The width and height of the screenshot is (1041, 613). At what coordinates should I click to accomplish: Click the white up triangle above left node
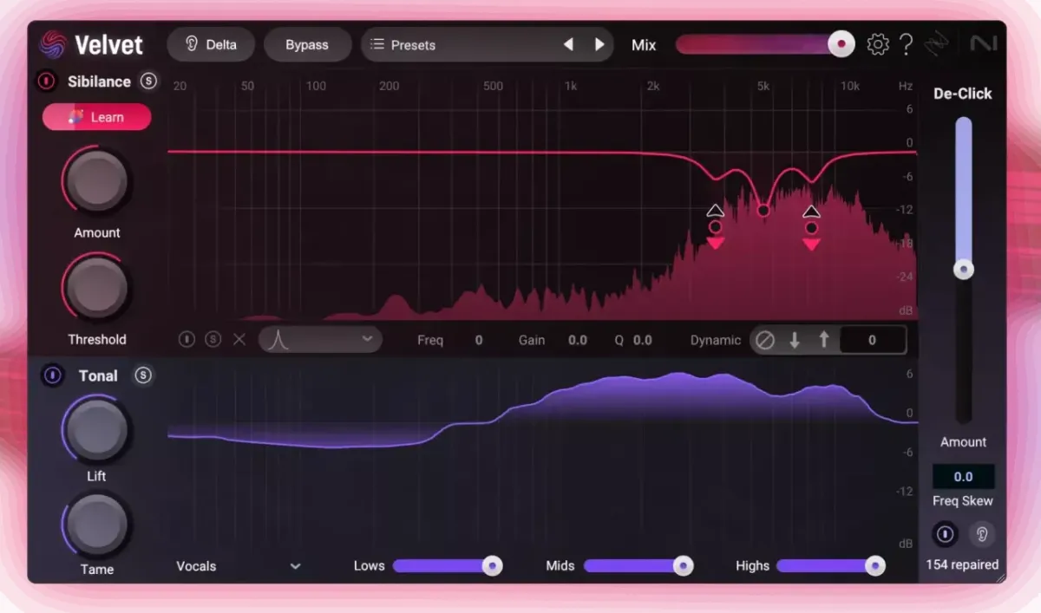pos(715,211)
